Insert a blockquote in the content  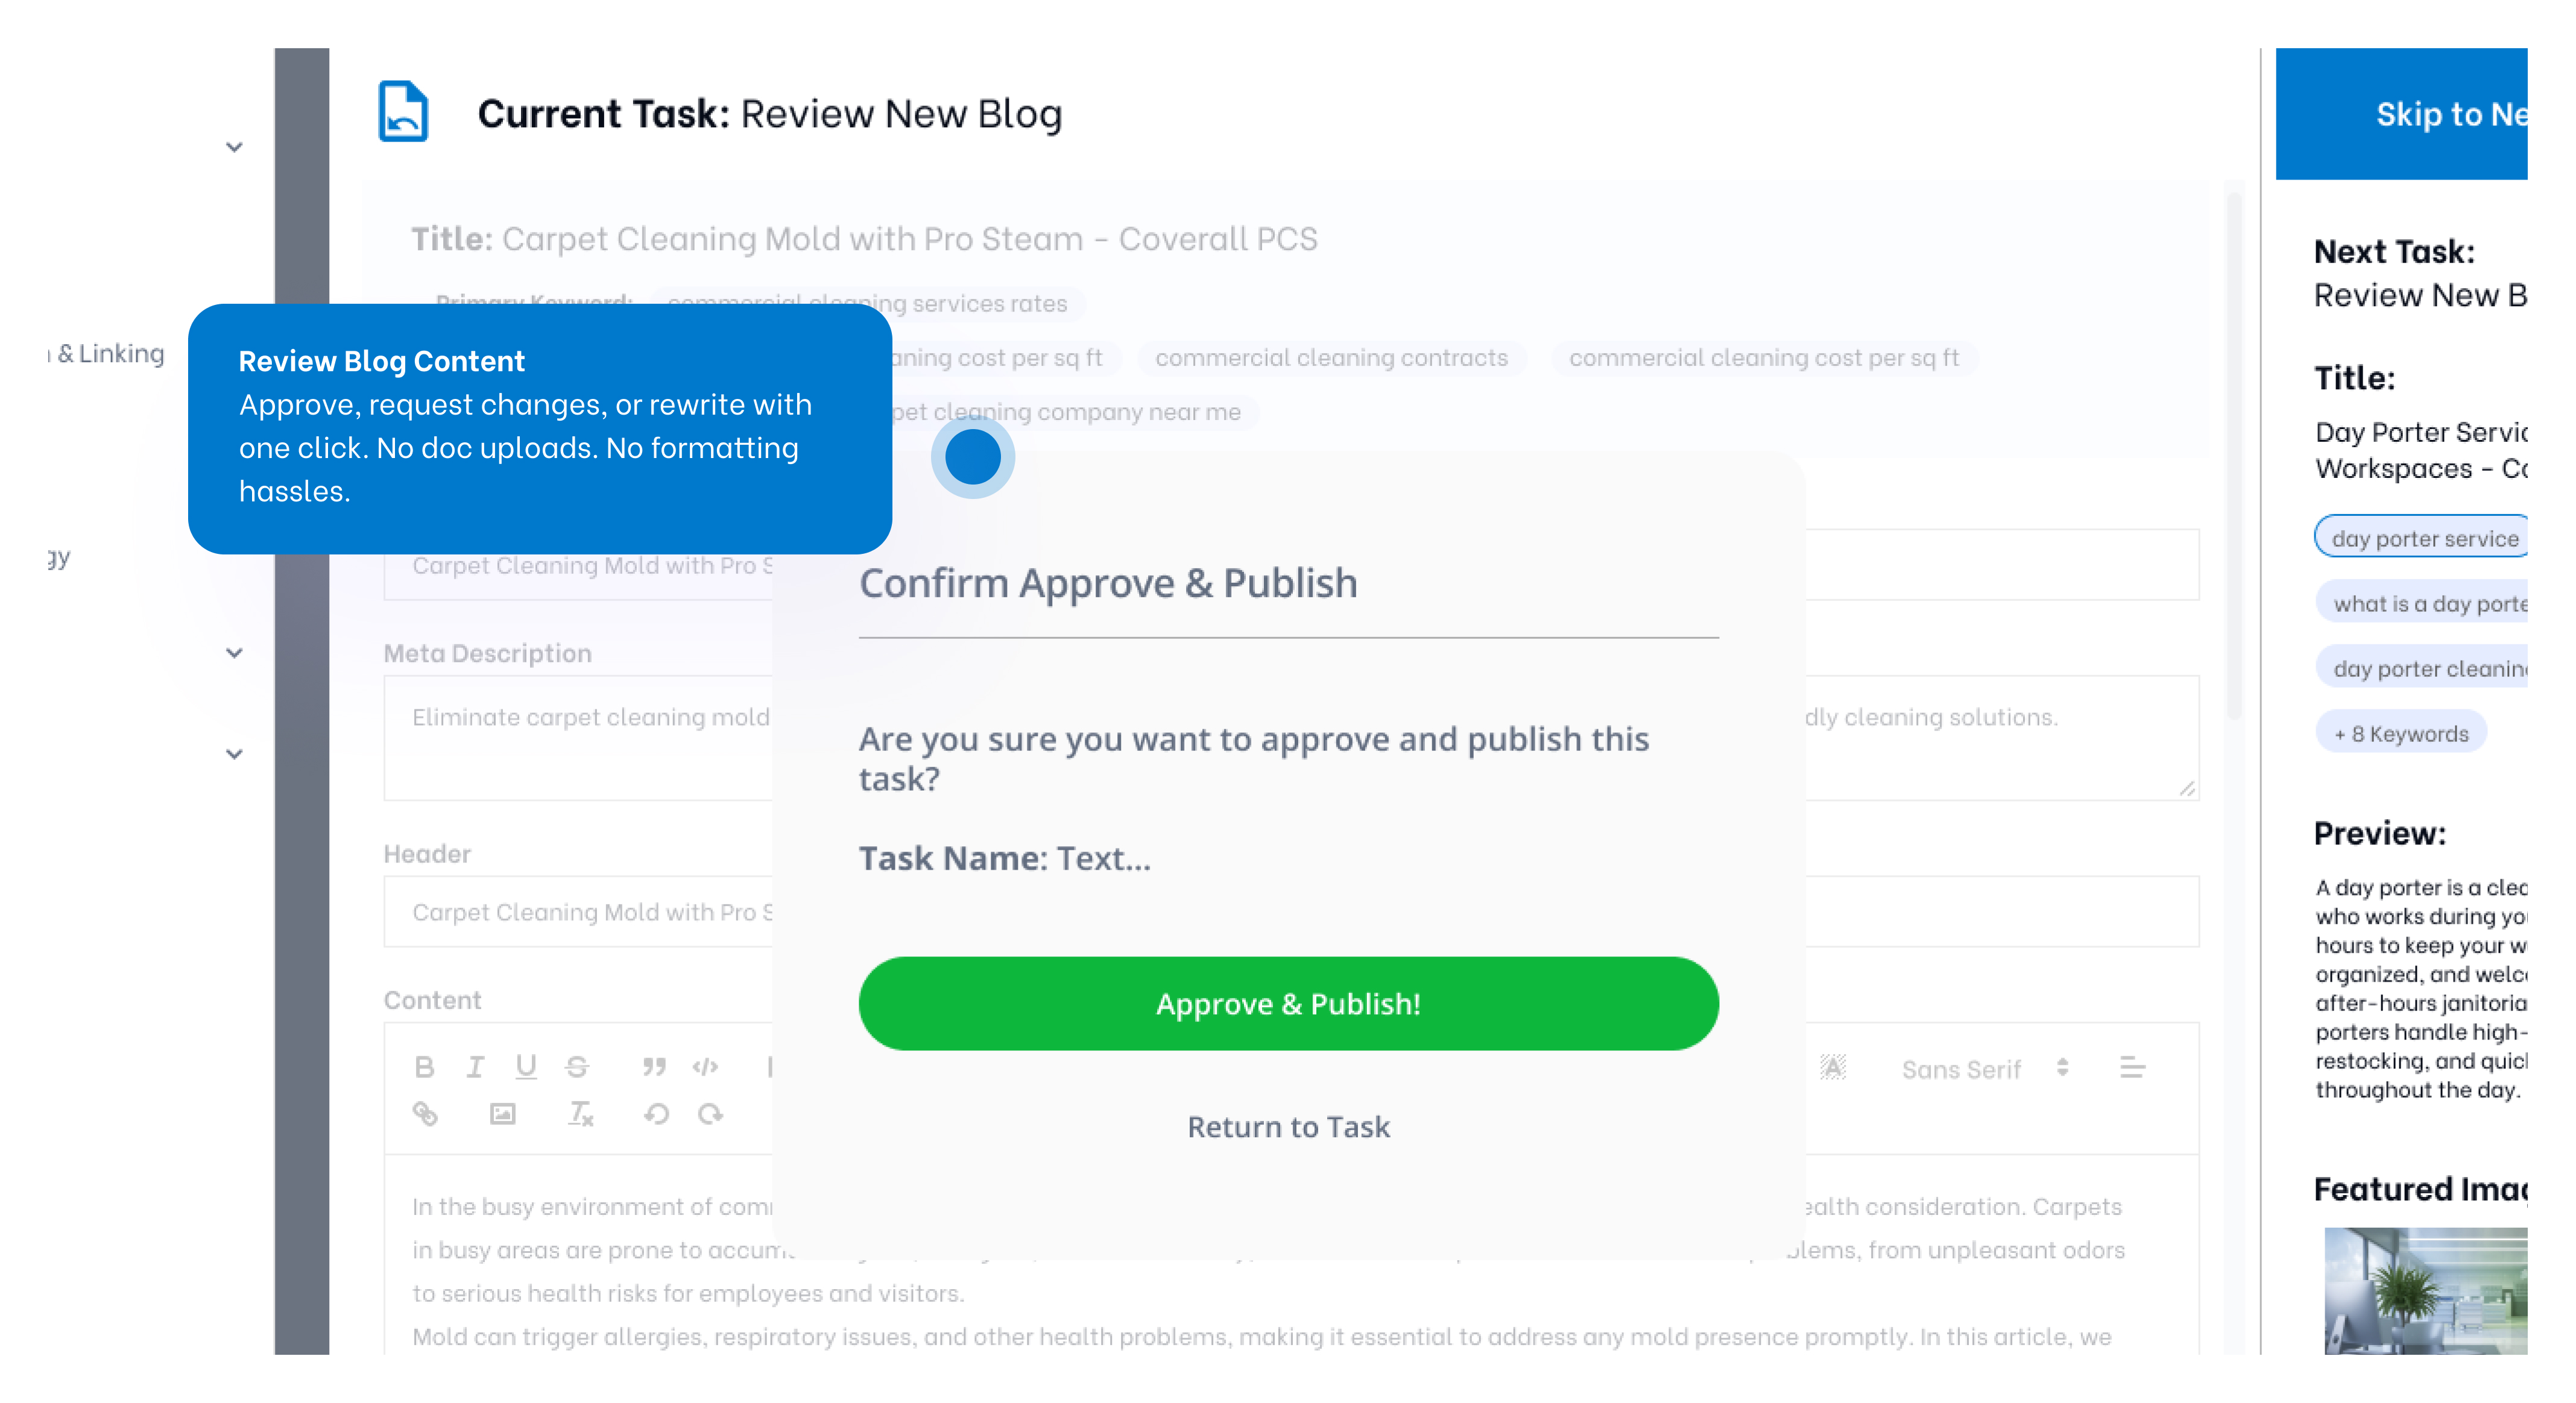[654, 1067]
